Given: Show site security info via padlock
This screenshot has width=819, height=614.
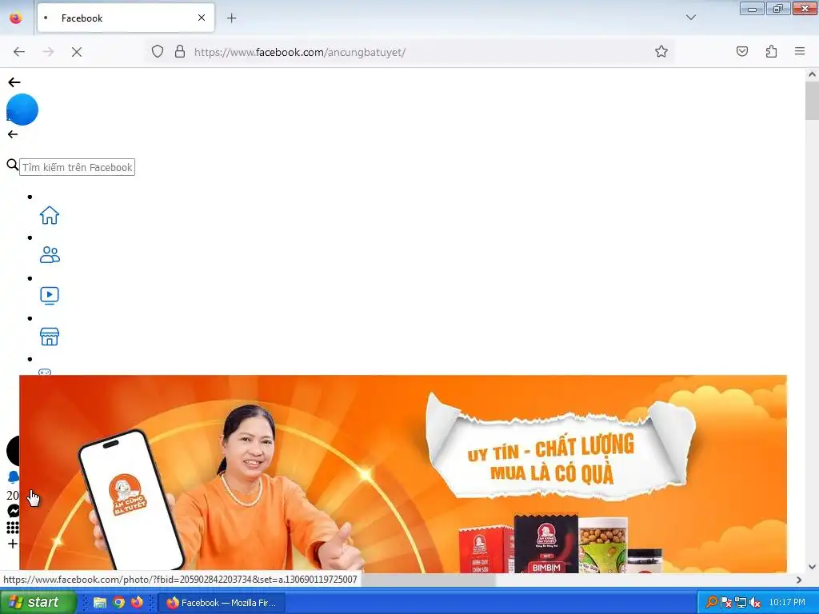Looking at the screenshot, I should (180, 51).
